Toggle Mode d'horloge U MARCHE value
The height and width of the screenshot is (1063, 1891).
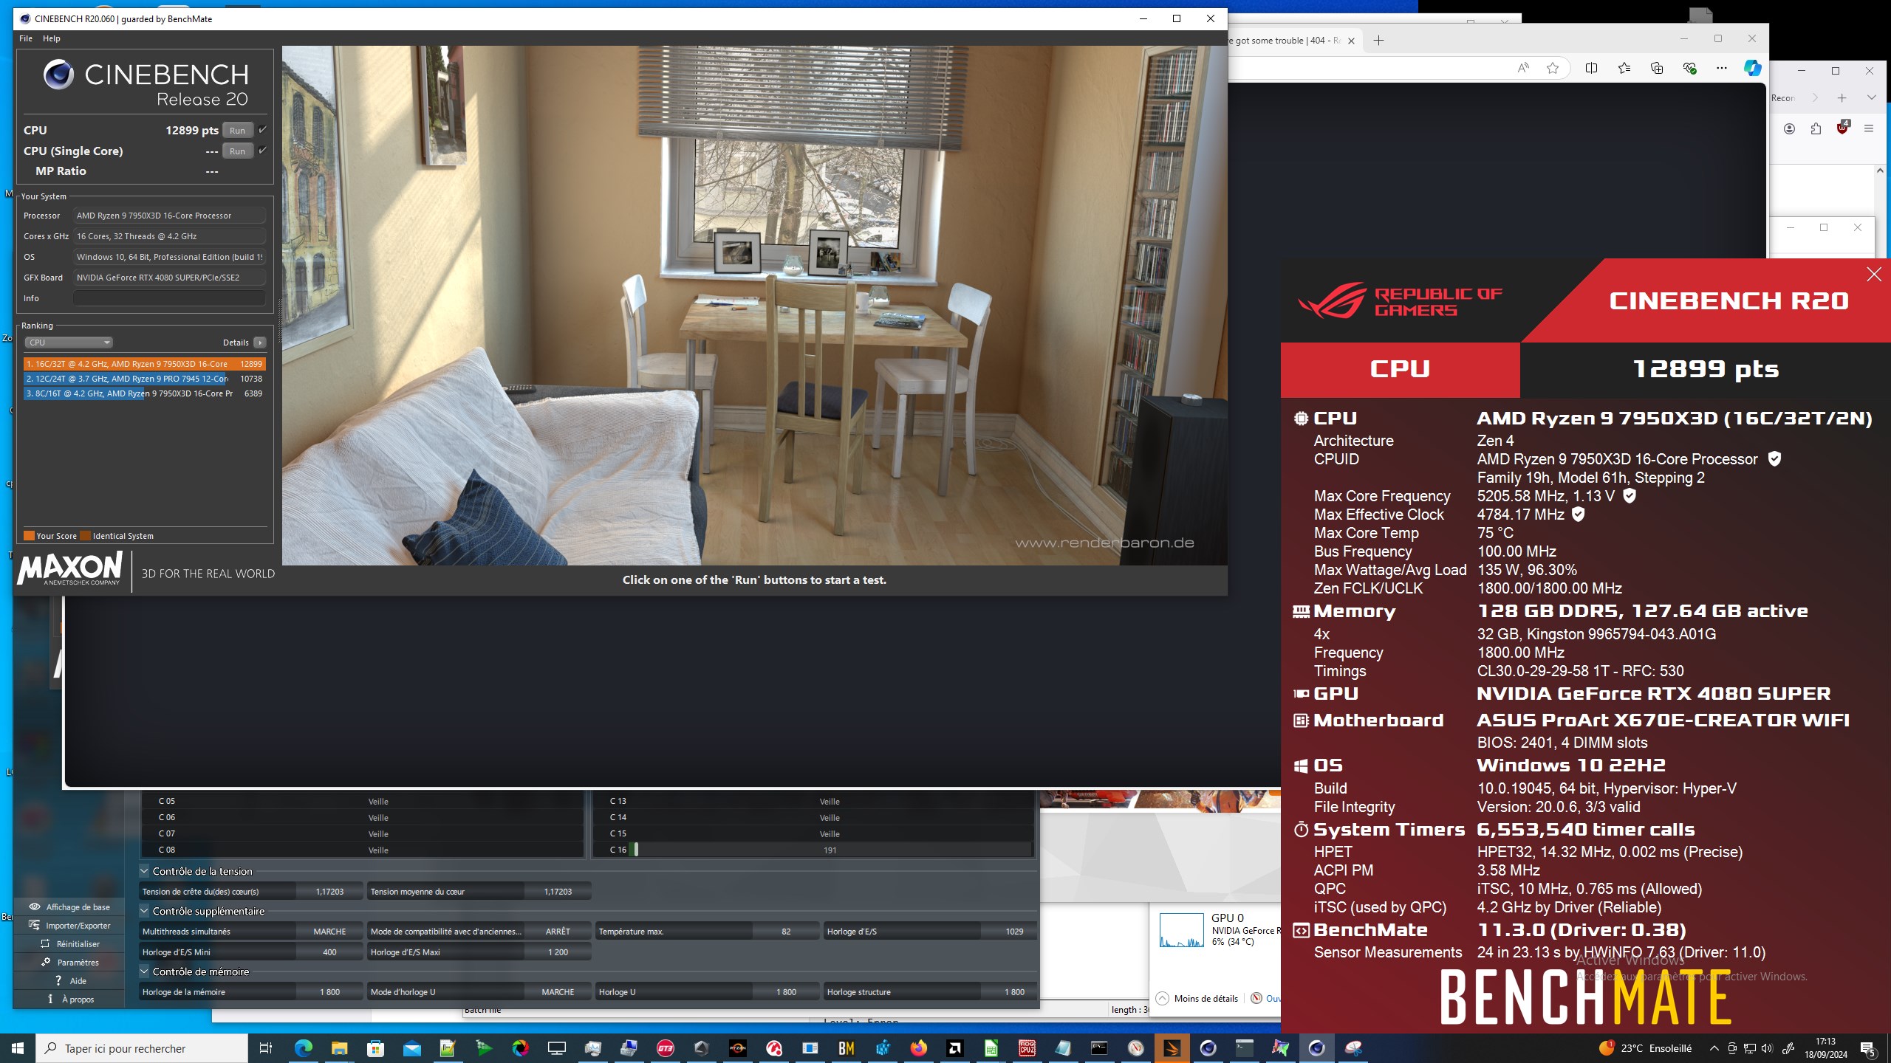pyautogui.click(x=558, y=992)
